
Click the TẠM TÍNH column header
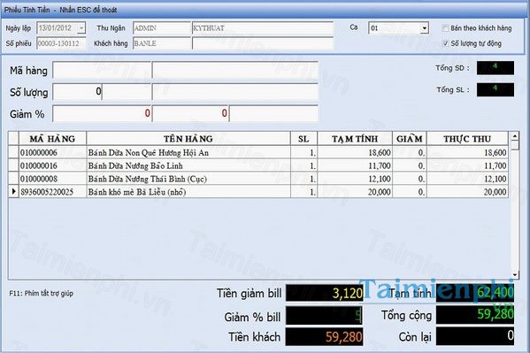click(355, 139)
